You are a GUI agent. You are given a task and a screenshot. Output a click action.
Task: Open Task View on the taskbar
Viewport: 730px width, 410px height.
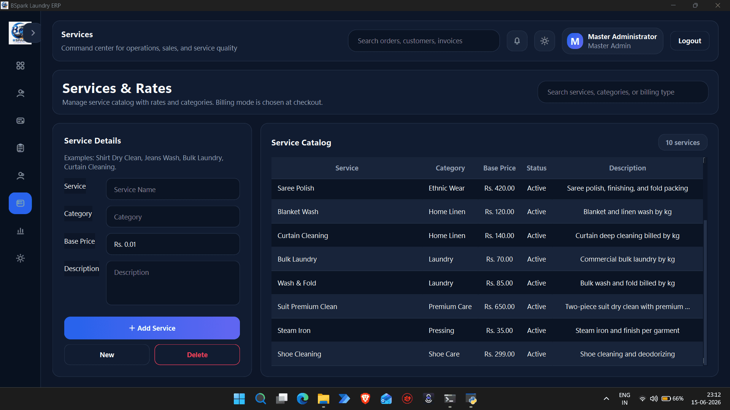[282, 399]
